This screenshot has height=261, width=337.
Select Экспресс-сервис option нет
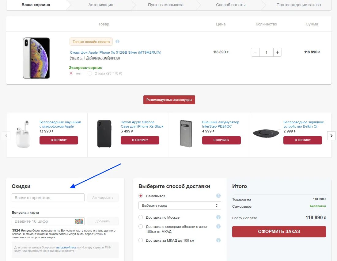pos(71,73)
